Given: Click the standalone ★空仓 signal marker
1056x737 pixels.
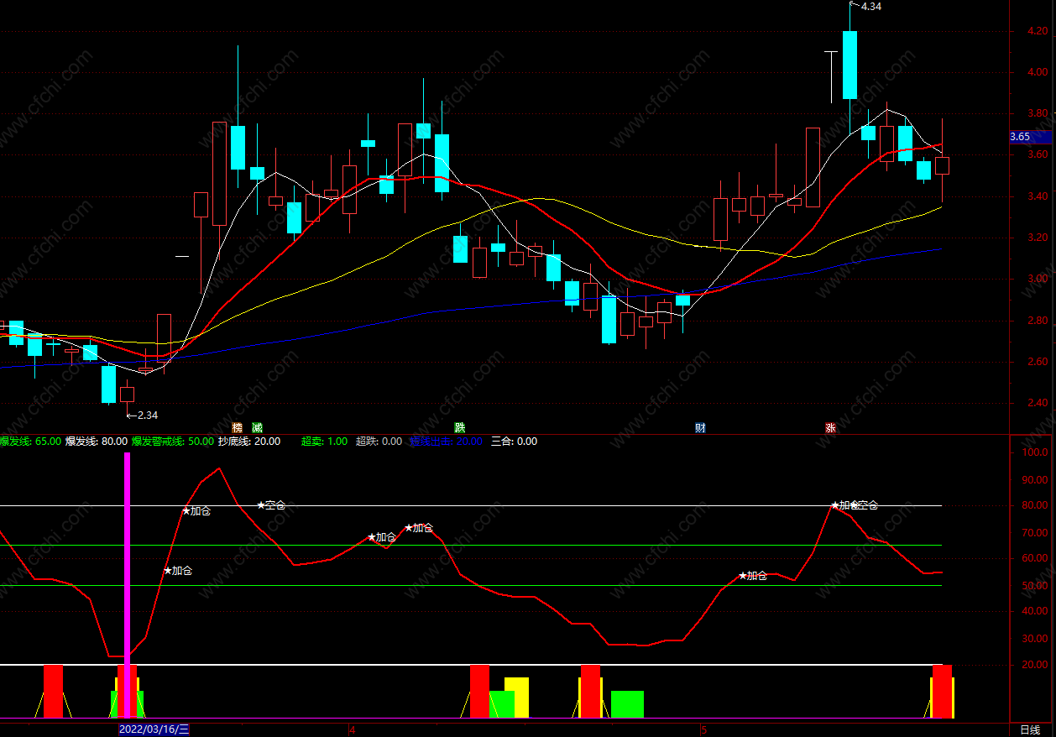Looking at the screenshot, I should pyautogui.click(x=271, y=505).
